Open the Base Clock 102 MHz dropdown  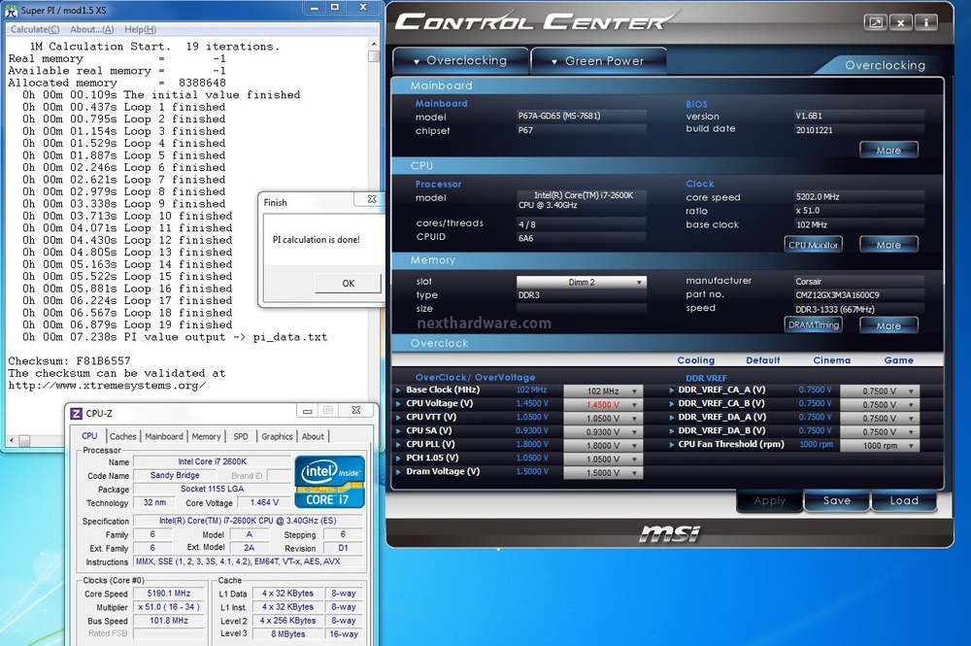603,391
